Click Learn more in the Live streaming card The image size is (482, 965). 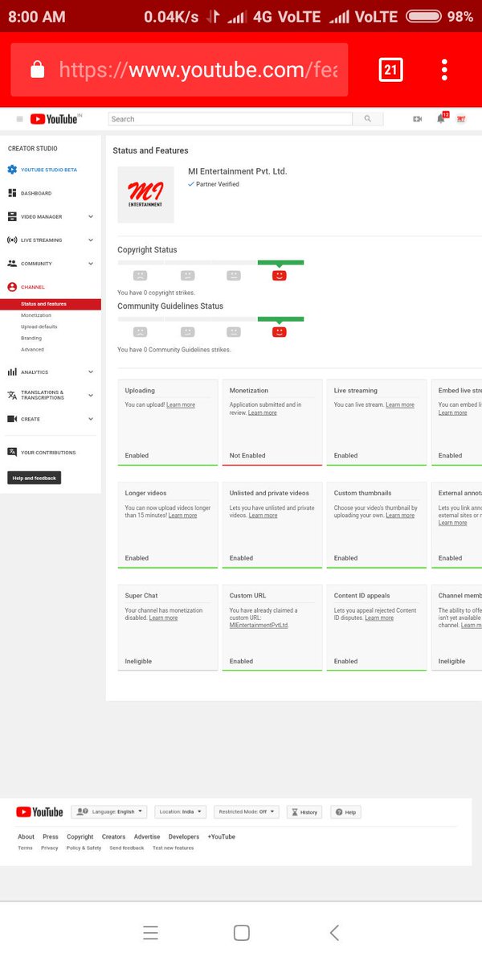tap(400, 404)
